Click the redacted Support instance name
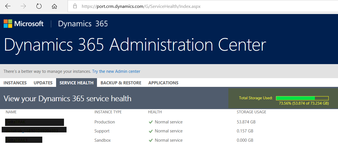Viewport: 338px width, 158px height. click(34, 130)
